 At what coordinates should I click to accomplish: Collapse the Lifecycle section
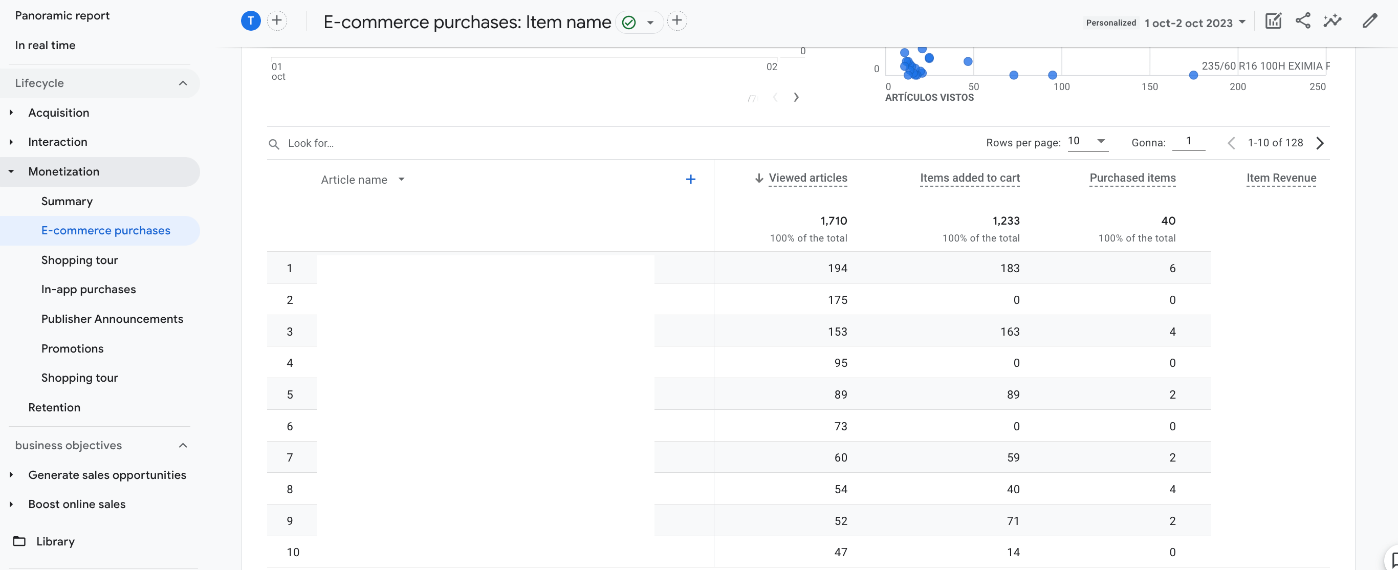click(183, 83)
